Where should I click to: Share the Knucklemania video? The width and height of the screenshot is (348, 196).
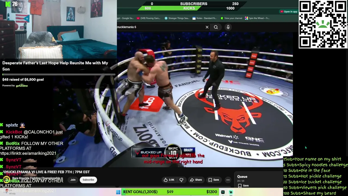[196, 180]
